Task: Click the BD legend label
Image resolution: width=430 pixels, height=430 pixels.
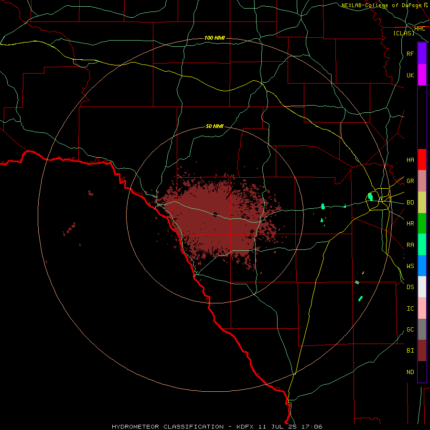Action: tap(410, 203)
